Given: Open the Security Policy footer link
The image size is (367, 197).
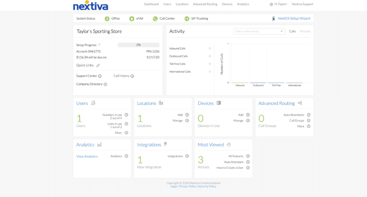Looking at the screenshot, I should (x=207, y=186).
